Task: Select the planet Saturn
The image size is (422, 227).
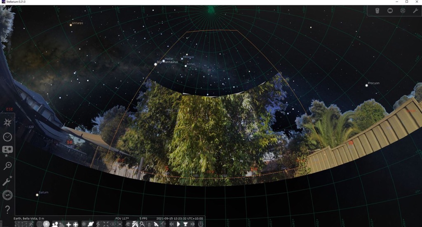Action: tap(37, 195)
